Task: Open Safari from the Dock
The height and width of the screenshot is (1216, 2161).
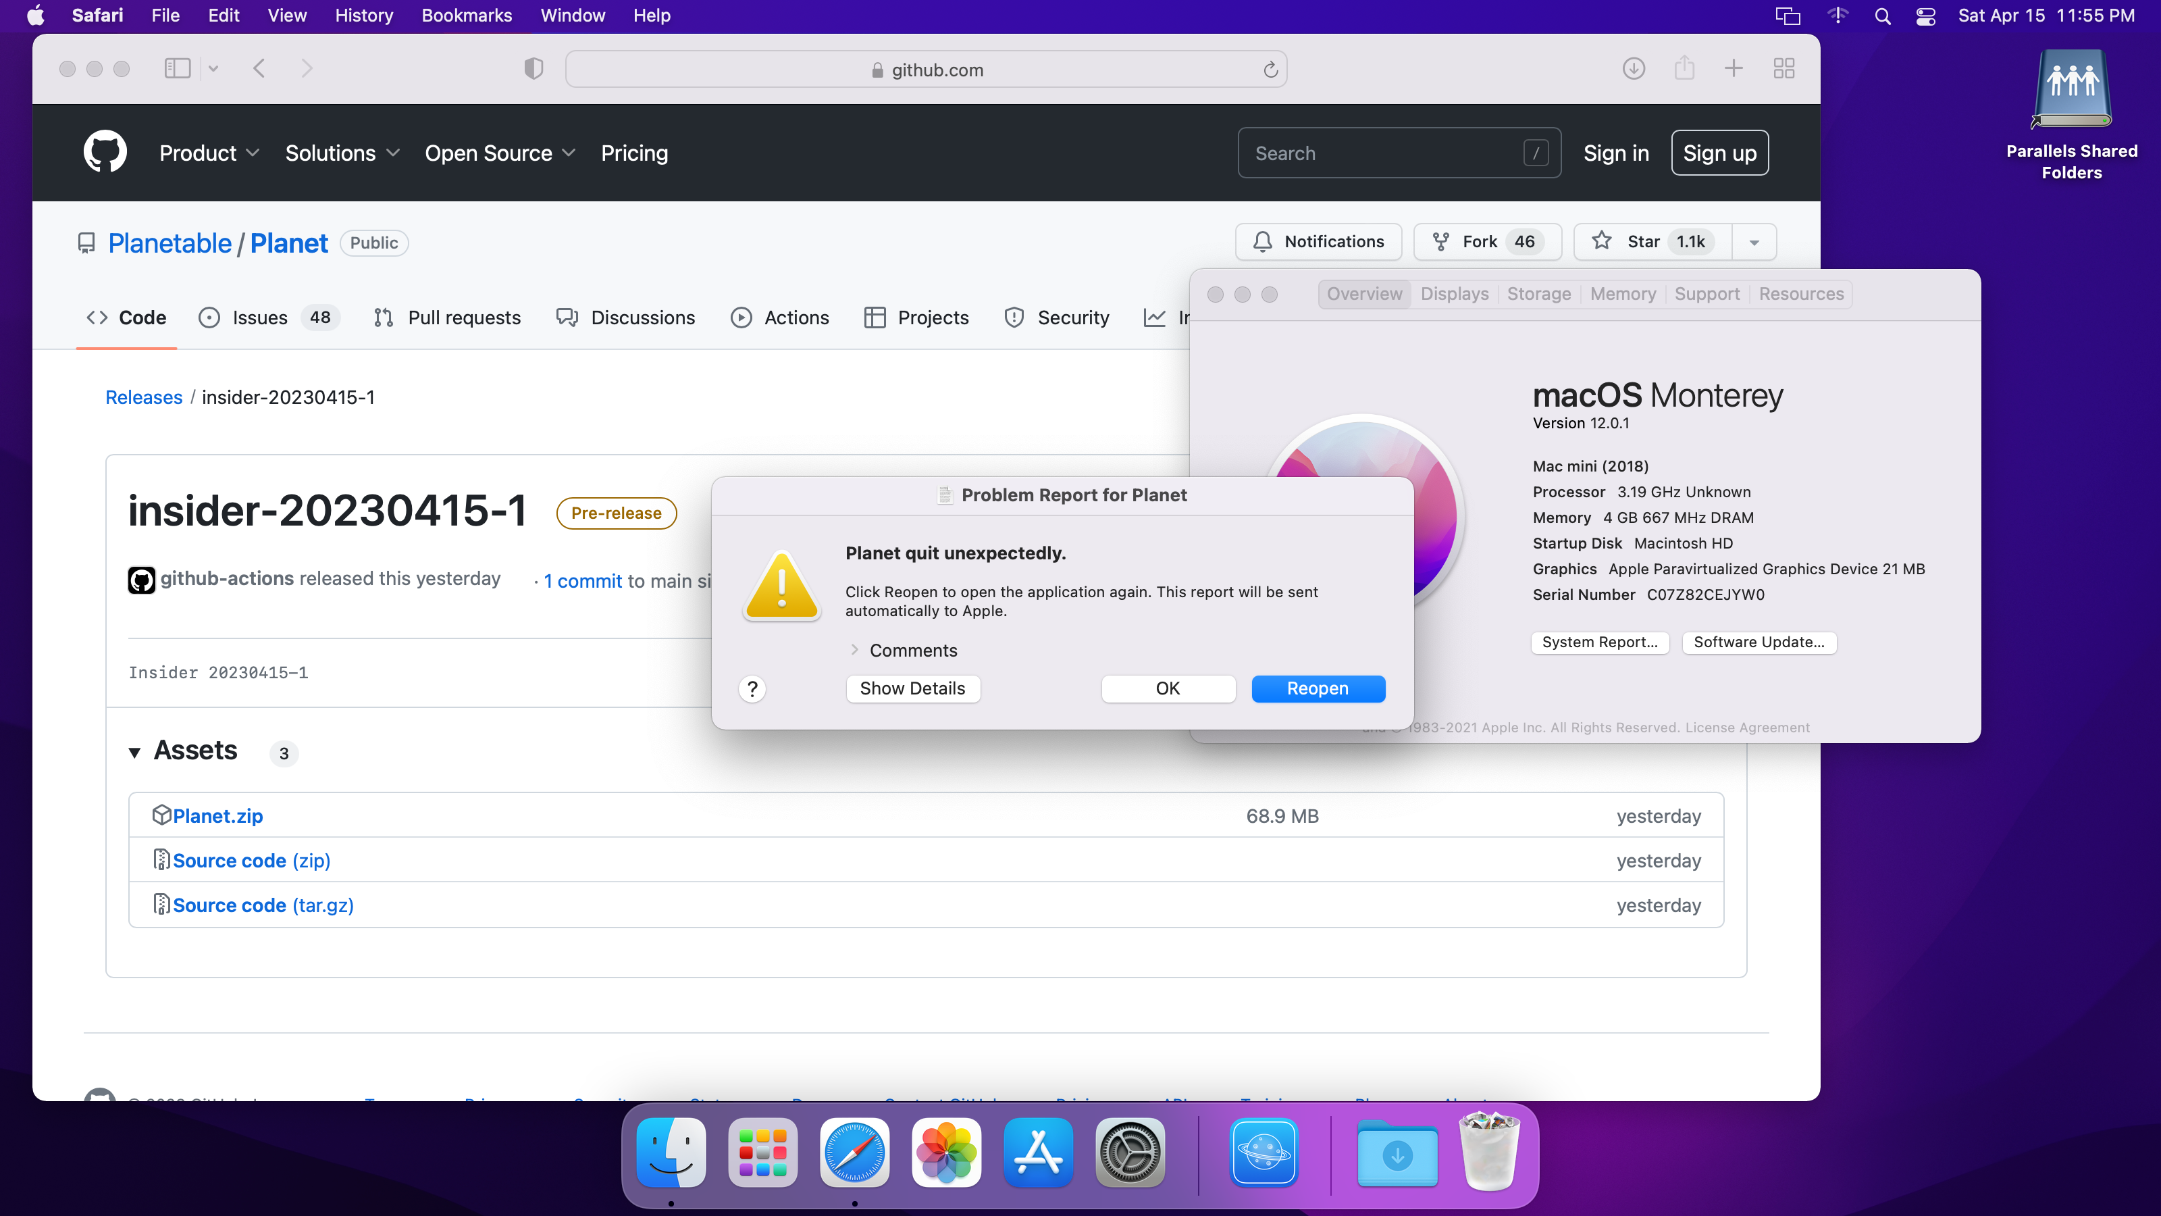Action: pyautogui.click(x=855, y=1152)
